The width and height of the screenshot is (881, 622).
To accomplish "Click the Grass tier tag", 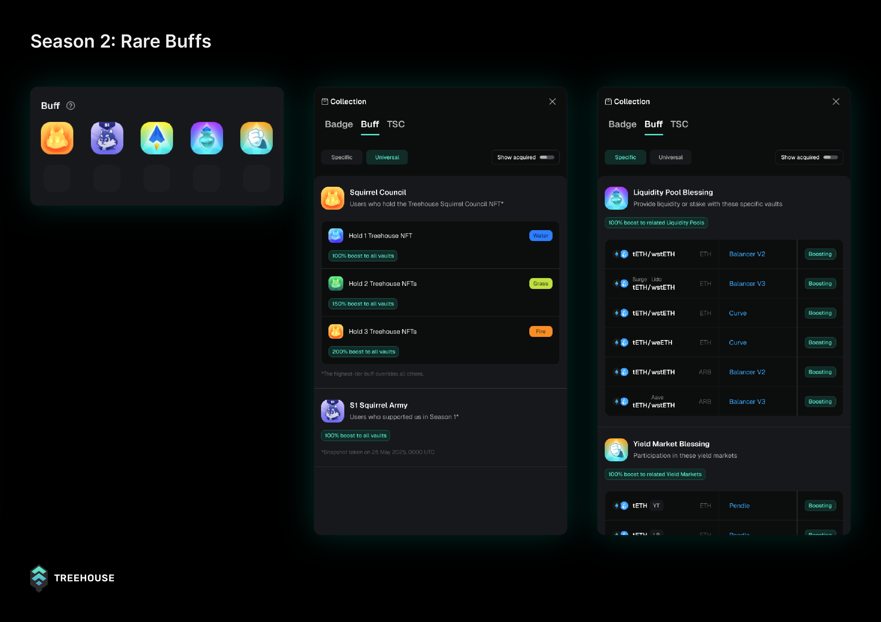I will click(x=541, y=284).
